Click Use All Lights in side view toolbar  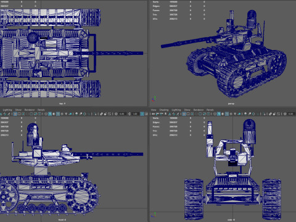click(x=235, y=114)
